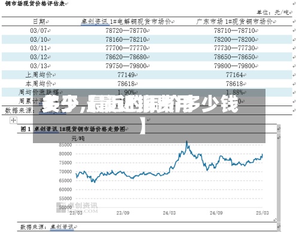Click 78618 in the 卓创资讯 column
The height and width of the screenshot is (232, 299).
click(x=126, y=83)
